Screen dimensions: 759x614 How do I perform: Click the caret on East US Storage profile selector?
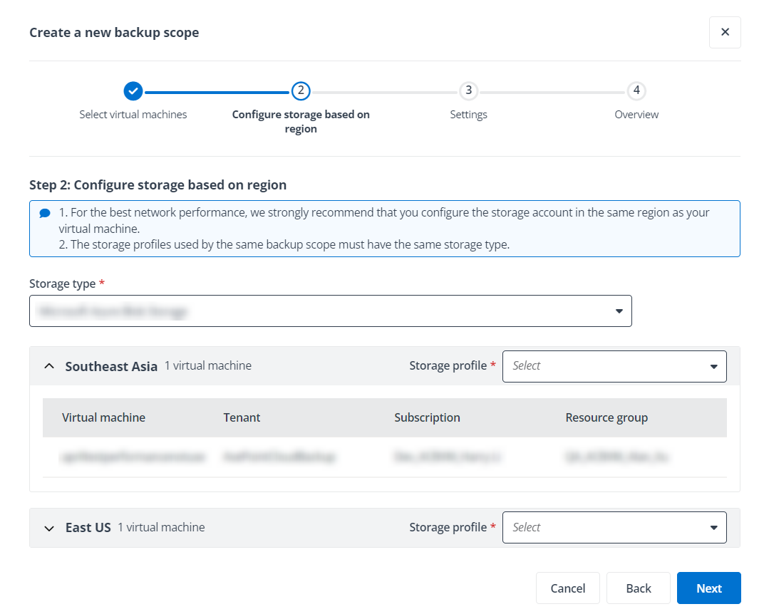tap(713, 527)
